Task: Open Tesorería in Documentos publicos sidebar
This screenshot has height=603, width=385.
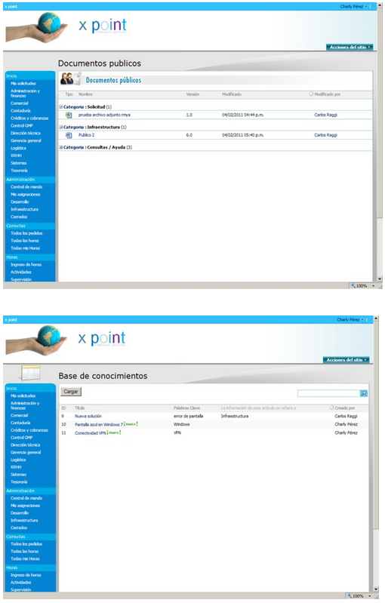Action: point(19,171)
